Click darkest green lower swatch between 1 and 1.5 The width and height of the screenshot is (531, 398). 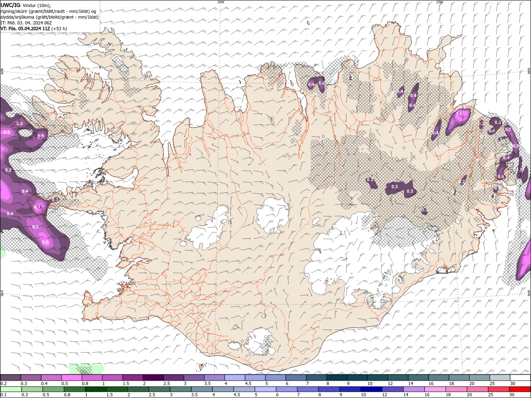(x=95, y=389)
